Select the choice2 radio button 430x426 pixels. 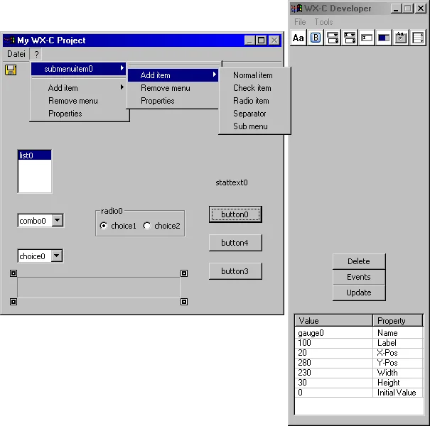click(x=147, y=226)
